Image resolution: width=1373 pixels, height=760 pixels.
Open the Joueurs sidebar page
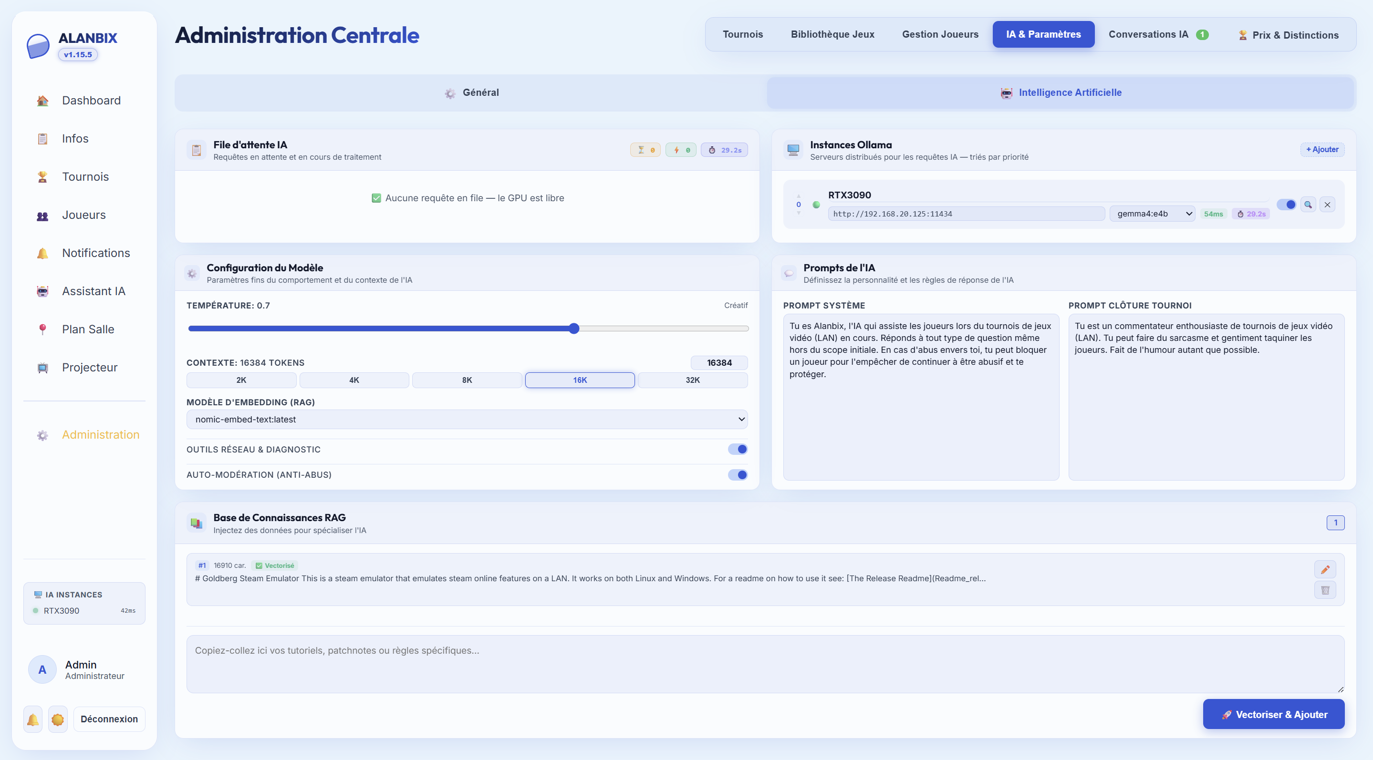84,215
